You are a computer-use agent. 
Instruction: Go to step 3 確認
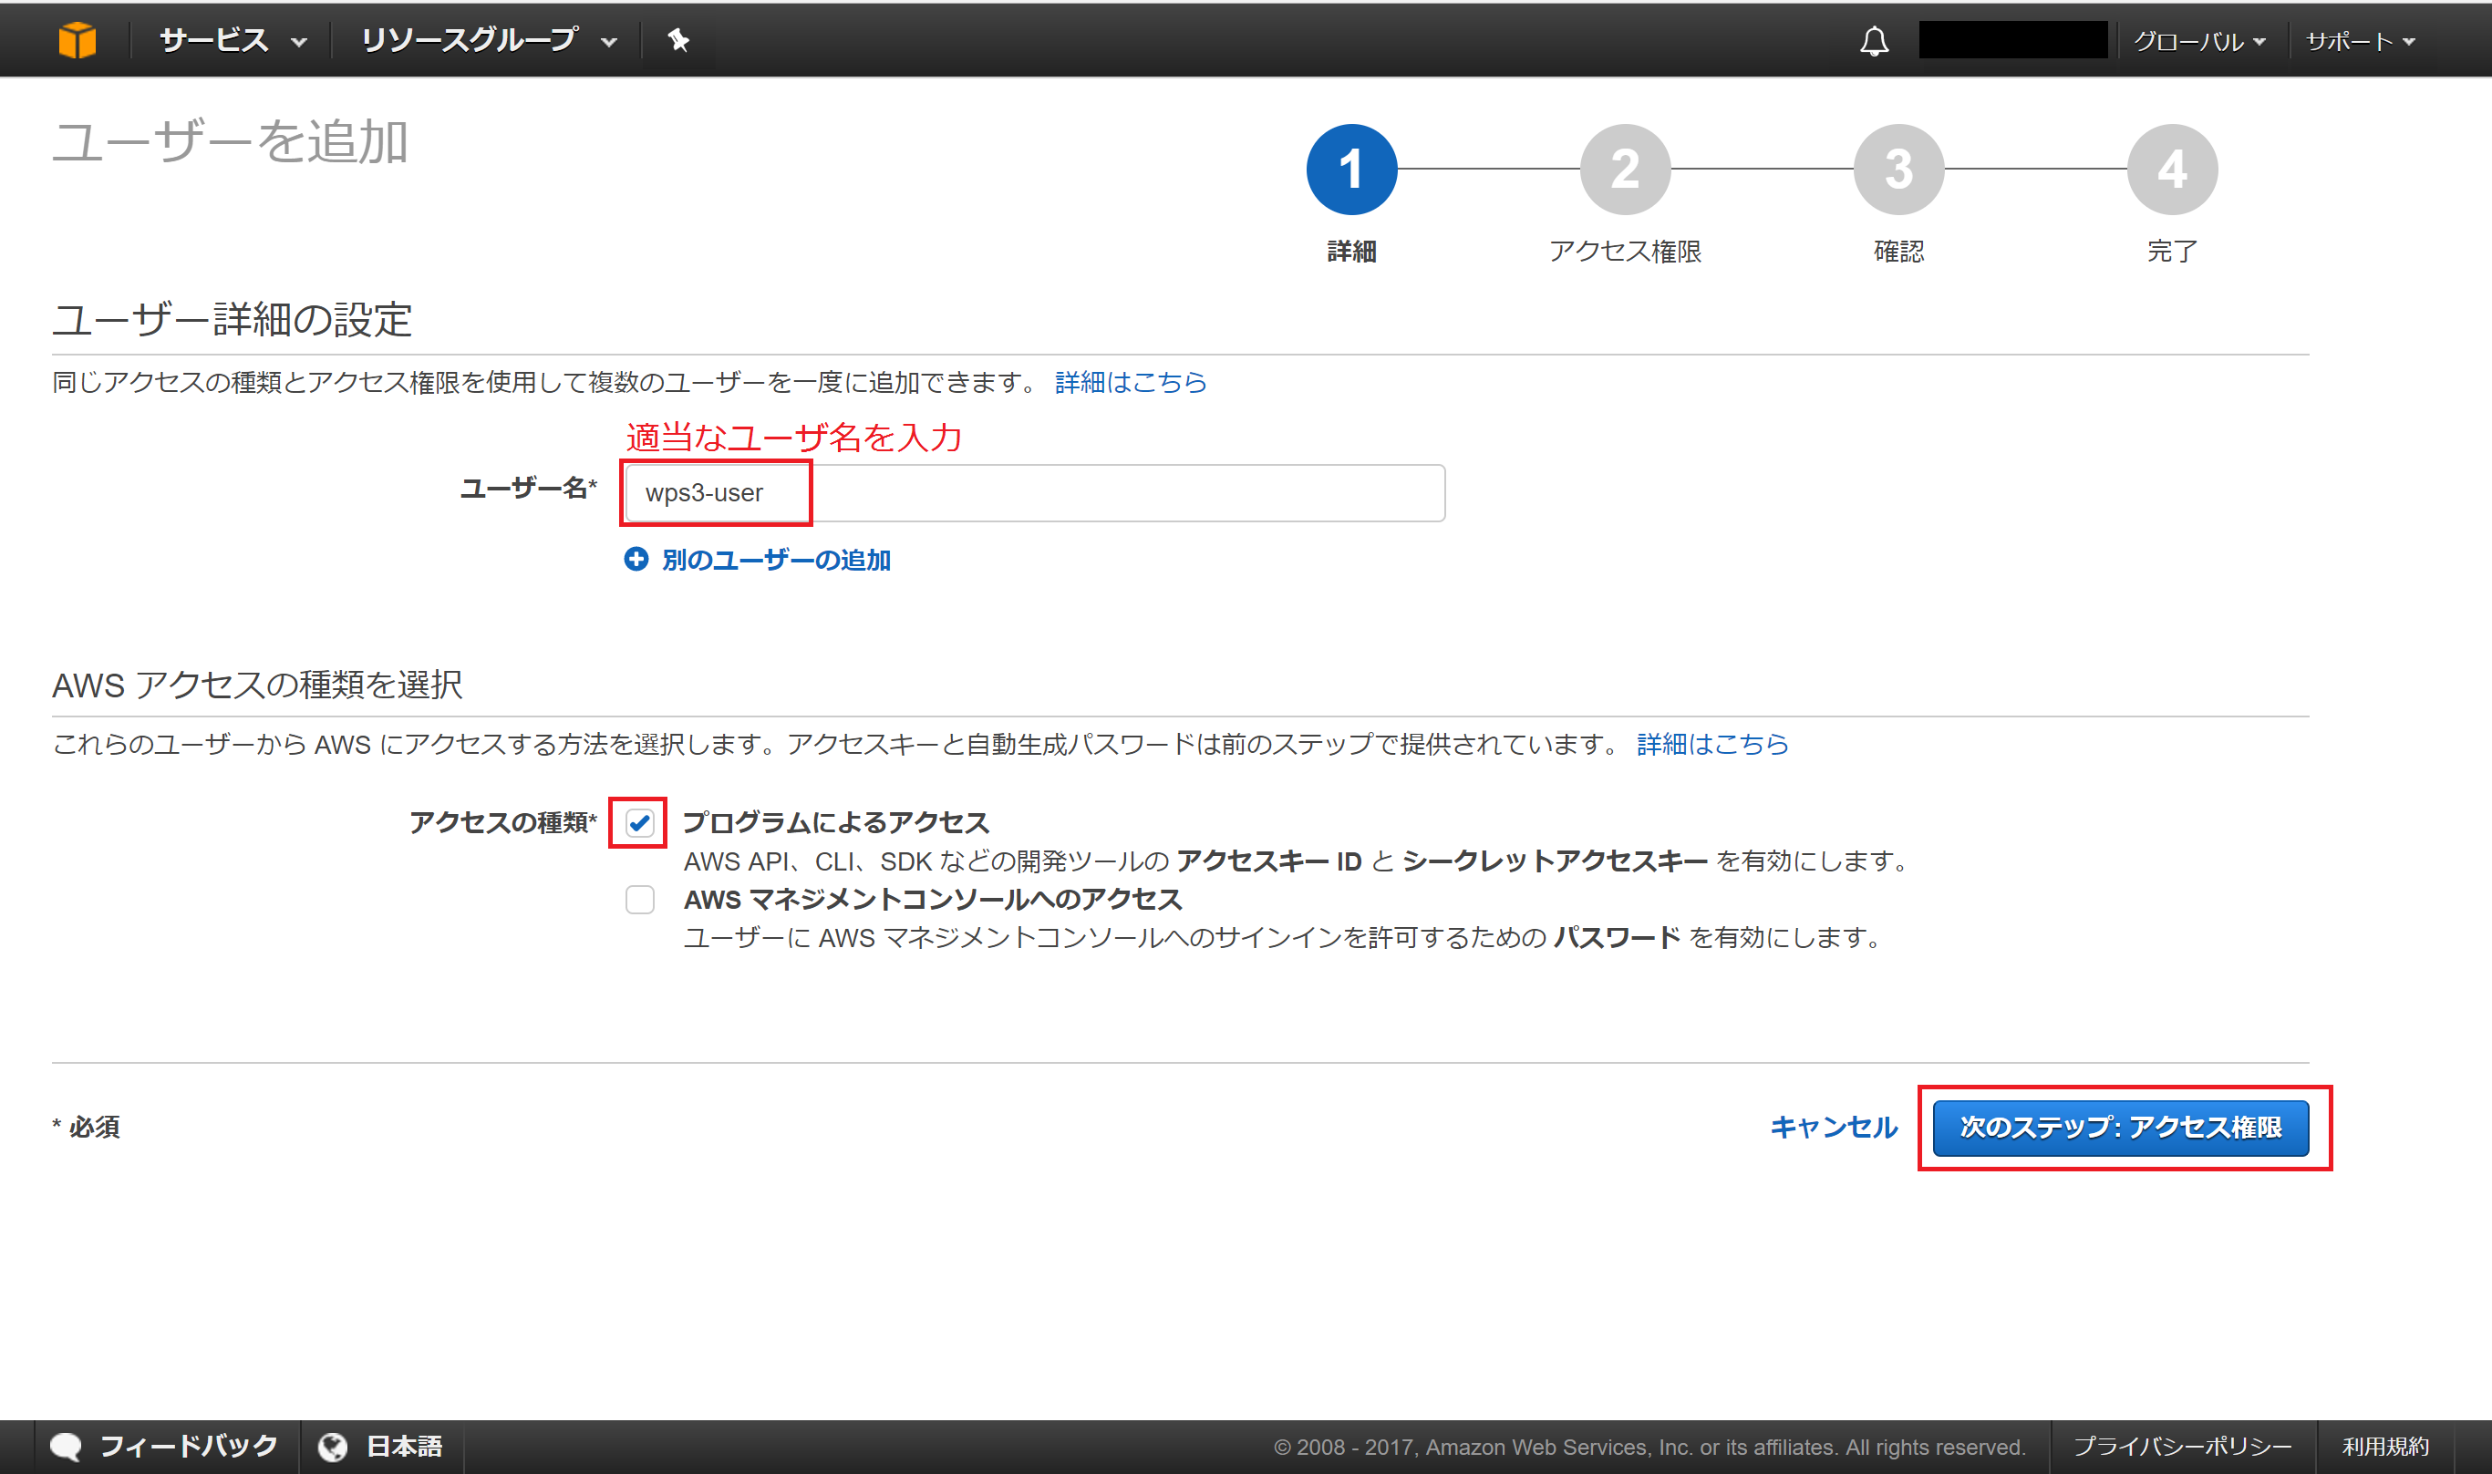point(1899,170)
